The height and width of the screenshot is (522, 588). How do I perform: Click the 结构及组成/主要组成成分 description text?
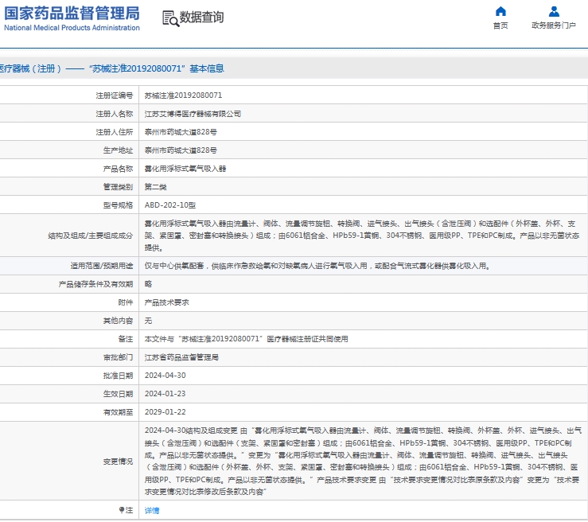coord(362,236)
